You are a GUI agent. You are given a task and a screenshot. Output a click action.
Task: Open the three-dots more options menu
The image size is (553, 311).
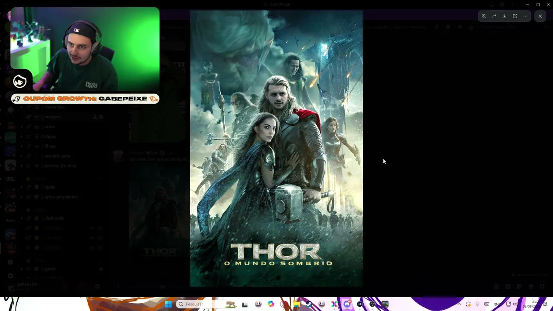point(525,16)
